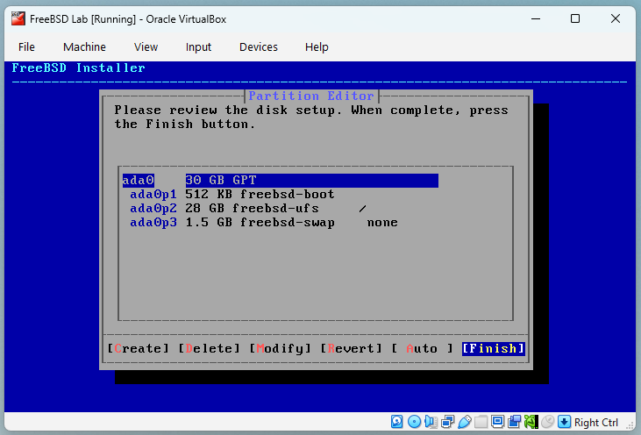Open the Help menu
This screenshot has width=641, height=435.
pyautogui.click(x=317, y=47)
